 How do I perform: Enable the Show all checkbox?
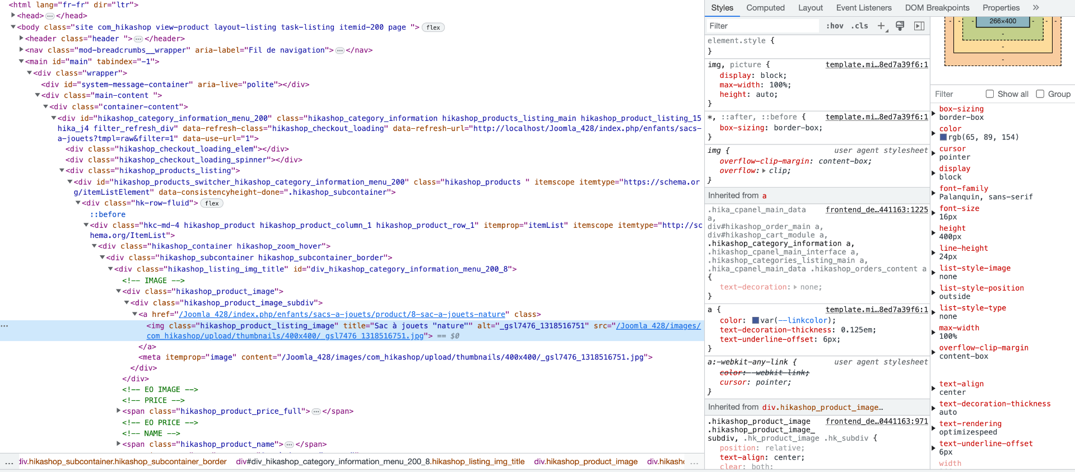990,94
